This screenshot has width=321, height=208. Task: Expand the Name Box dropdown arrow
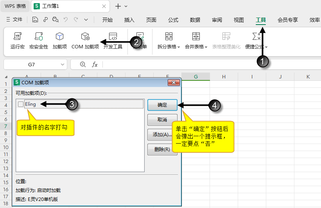(x=63, y=64)
